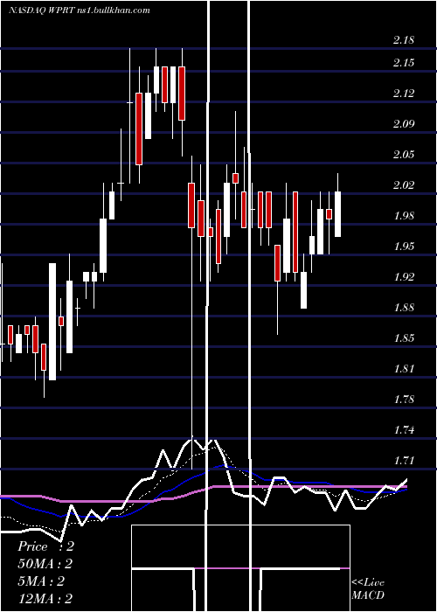Click the '5MA : 2' legend entry

41,581
